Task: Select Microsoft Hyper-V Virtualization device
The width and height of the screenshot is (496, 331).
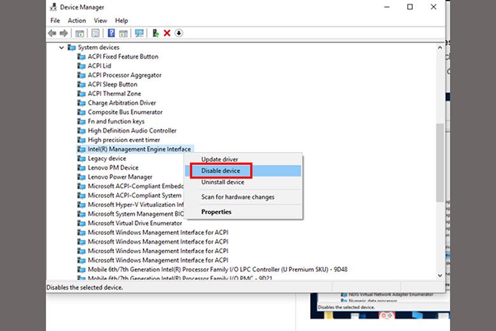Action: (135, 204)
